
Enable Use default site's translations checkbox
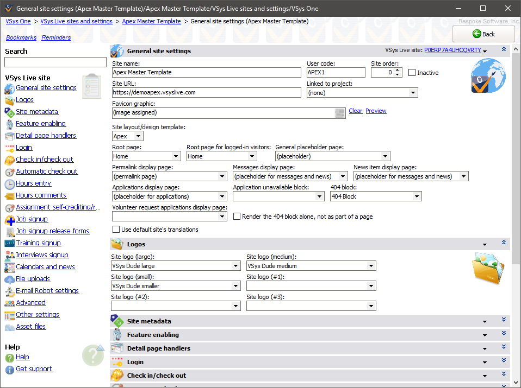(116, 230)
